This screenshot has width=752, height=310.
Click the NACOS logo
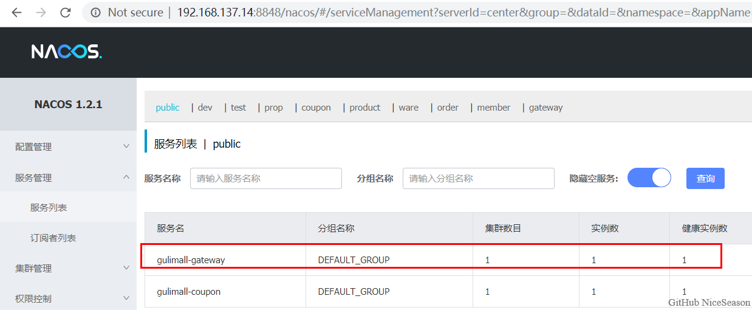67,52
